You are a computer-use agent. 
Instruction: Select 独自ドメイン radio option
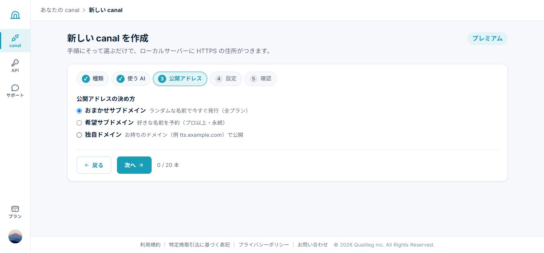point(79,135)
